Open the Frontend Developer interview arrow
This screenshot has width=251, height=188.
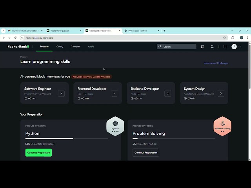click(x=115, y=93)
